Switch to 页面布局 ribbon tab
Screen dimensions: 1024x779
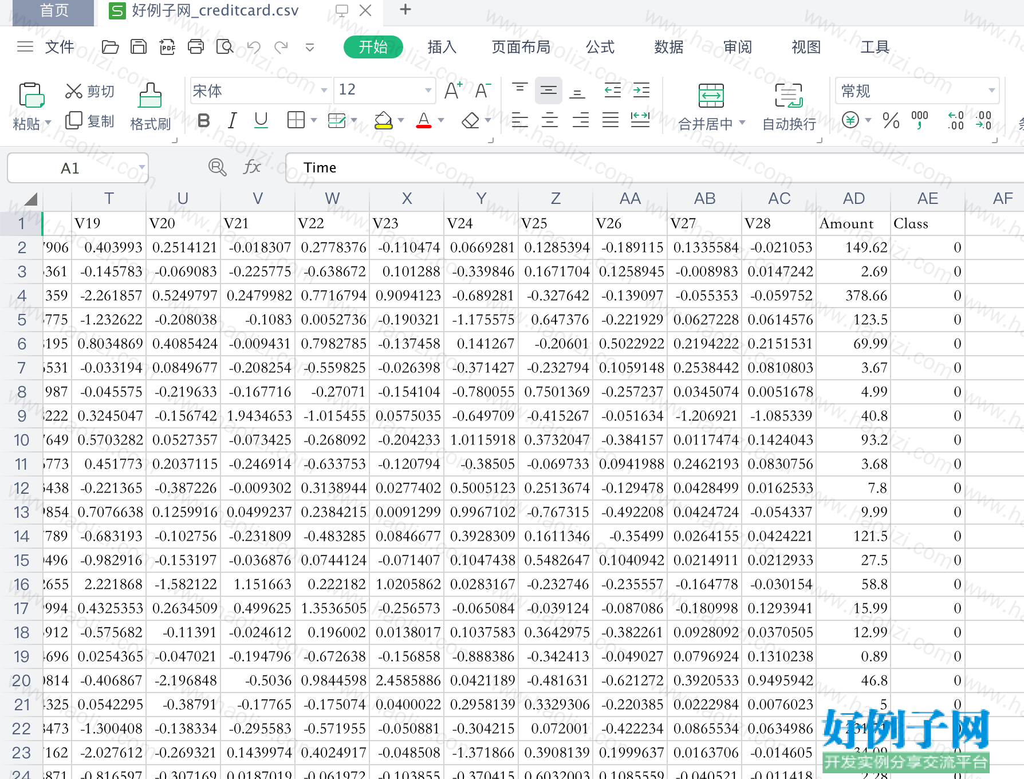coord(521,47)
